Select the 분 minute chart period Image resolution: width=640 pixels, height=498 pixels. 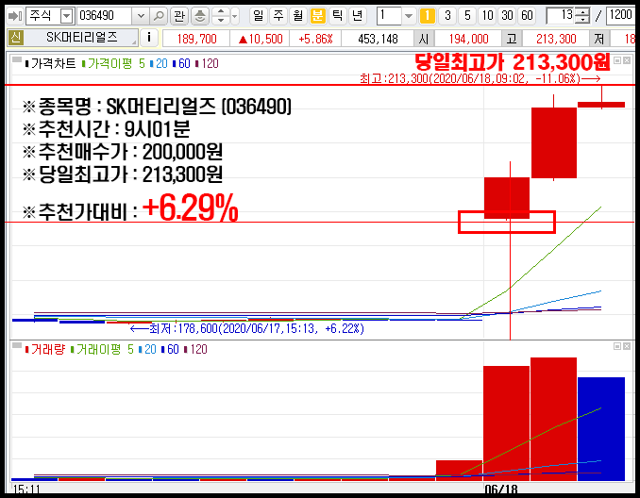[x=317, y=16]
